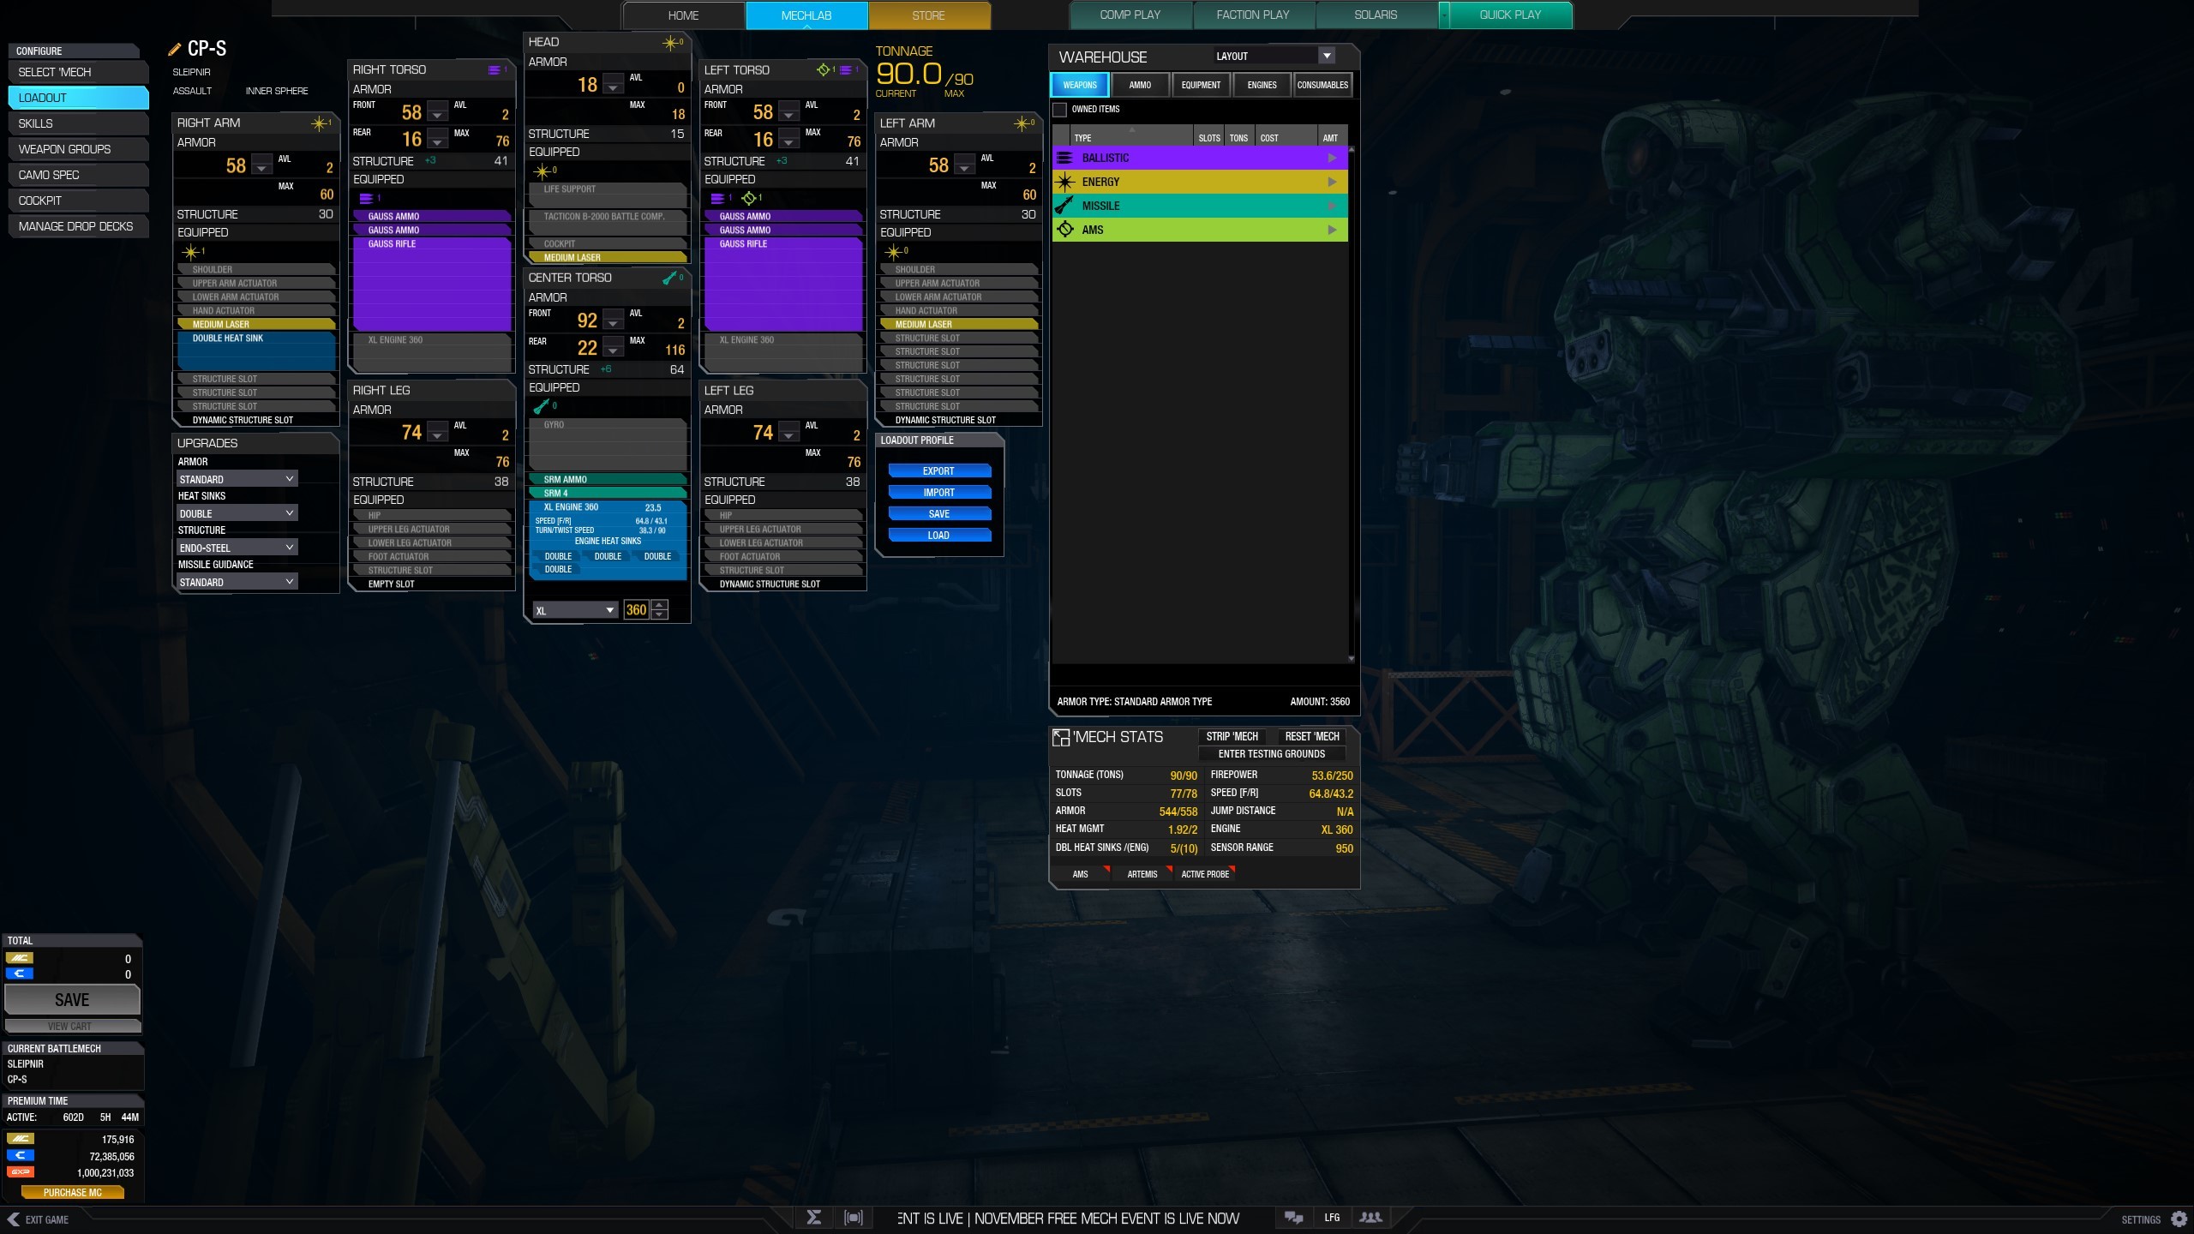Open the AMS weapons category
Screen dimensions: 2194x1234
(1200, 230)
